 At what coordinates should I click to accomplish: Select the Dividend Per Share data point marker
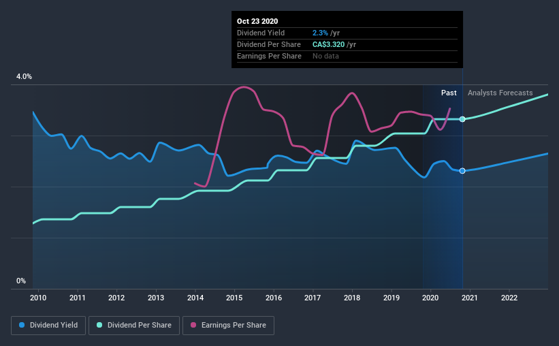click(x=462, y=119)
